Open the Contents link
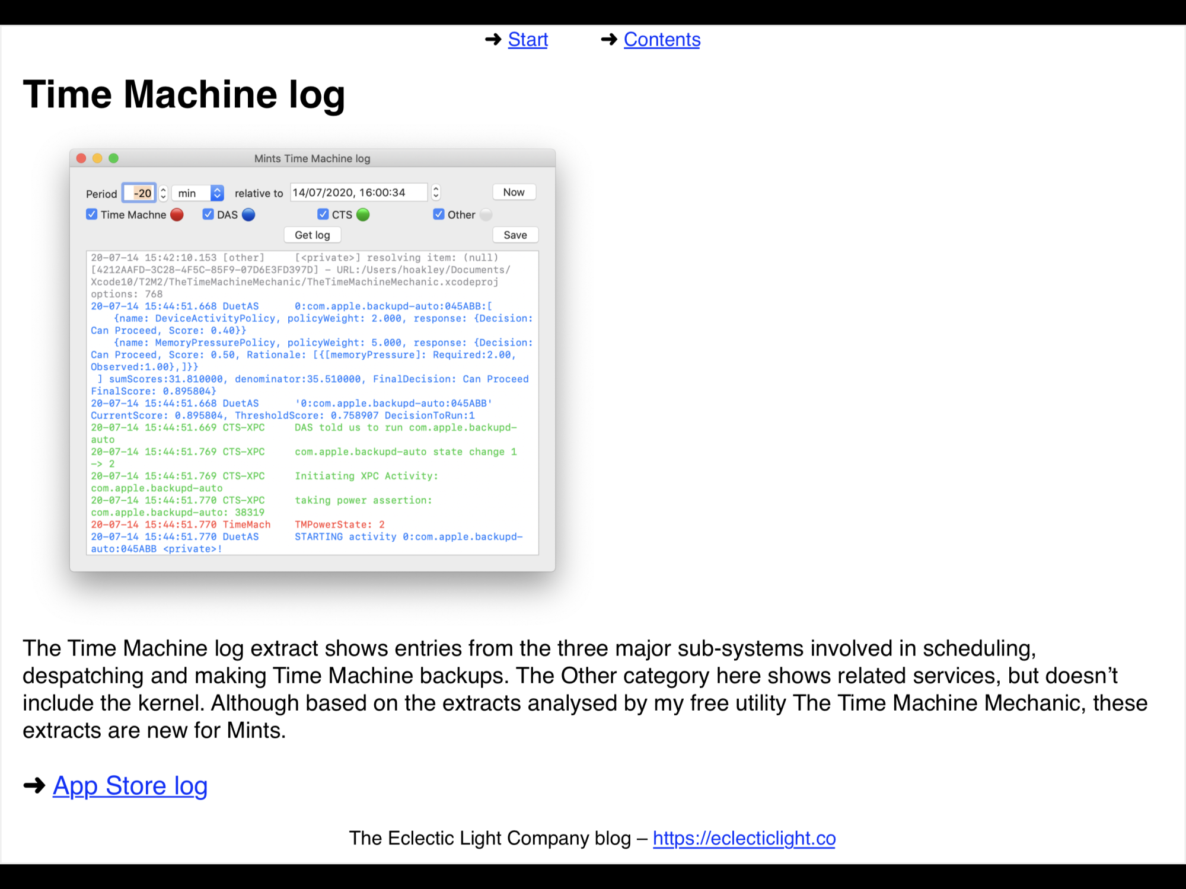This screenshot has height=889, width=1186. tap(662, 40)
